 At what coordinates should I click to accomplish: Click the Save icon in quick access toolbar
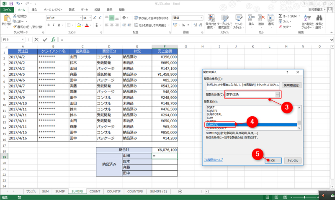click(x=11, y=4)
